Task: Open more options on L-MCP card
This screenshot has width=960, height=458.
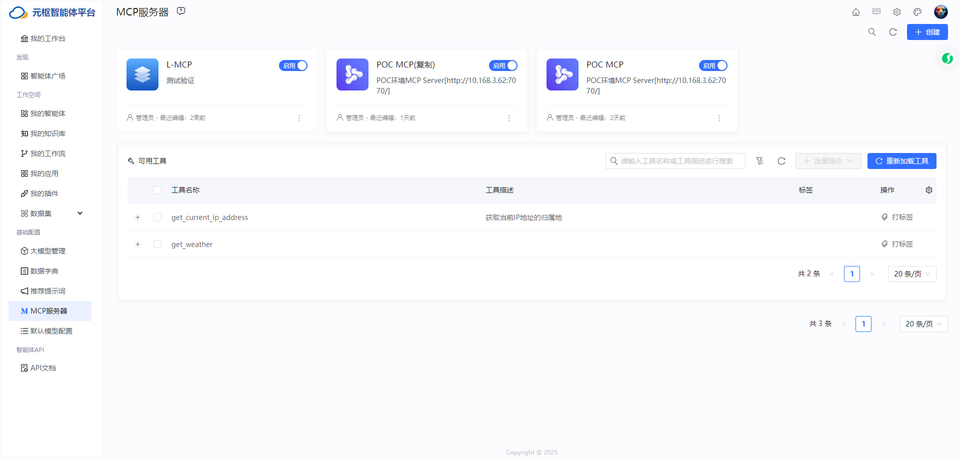Action: pyautogui.click(x=299, y=118)
